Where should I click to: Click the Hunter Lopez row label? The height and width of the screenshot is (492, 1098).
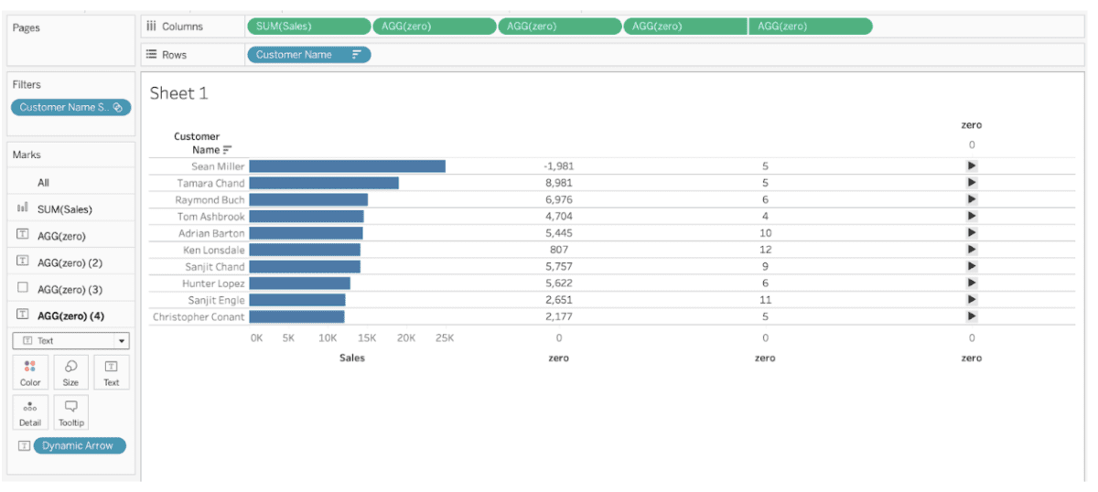213,283
